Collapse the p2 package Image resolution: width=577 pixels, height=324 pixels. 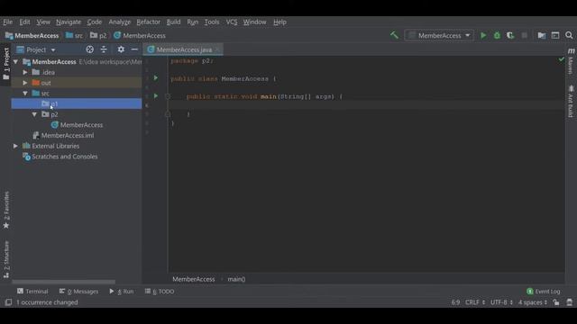[x=34, y=114]
